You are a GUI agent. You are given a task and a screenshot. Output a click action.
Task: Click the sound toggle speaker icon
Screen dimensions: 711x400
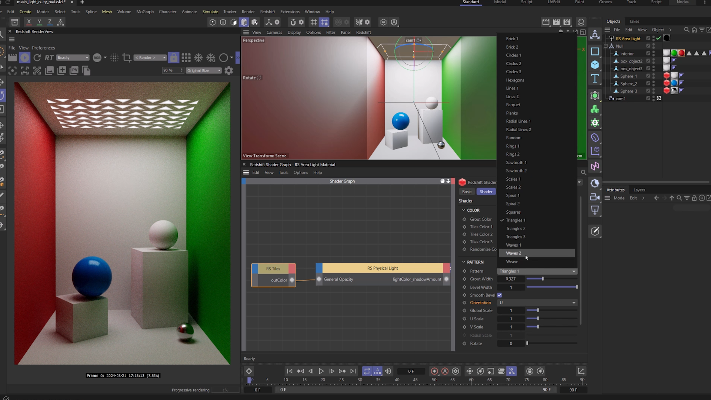point(388,371)
